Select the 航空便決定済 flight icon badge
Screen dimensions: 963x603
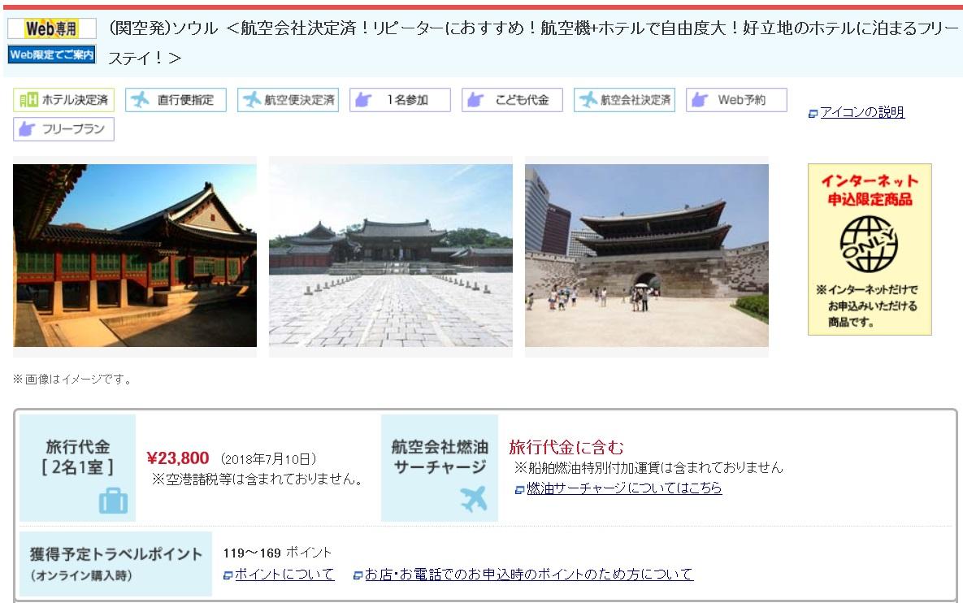(288, 100)
